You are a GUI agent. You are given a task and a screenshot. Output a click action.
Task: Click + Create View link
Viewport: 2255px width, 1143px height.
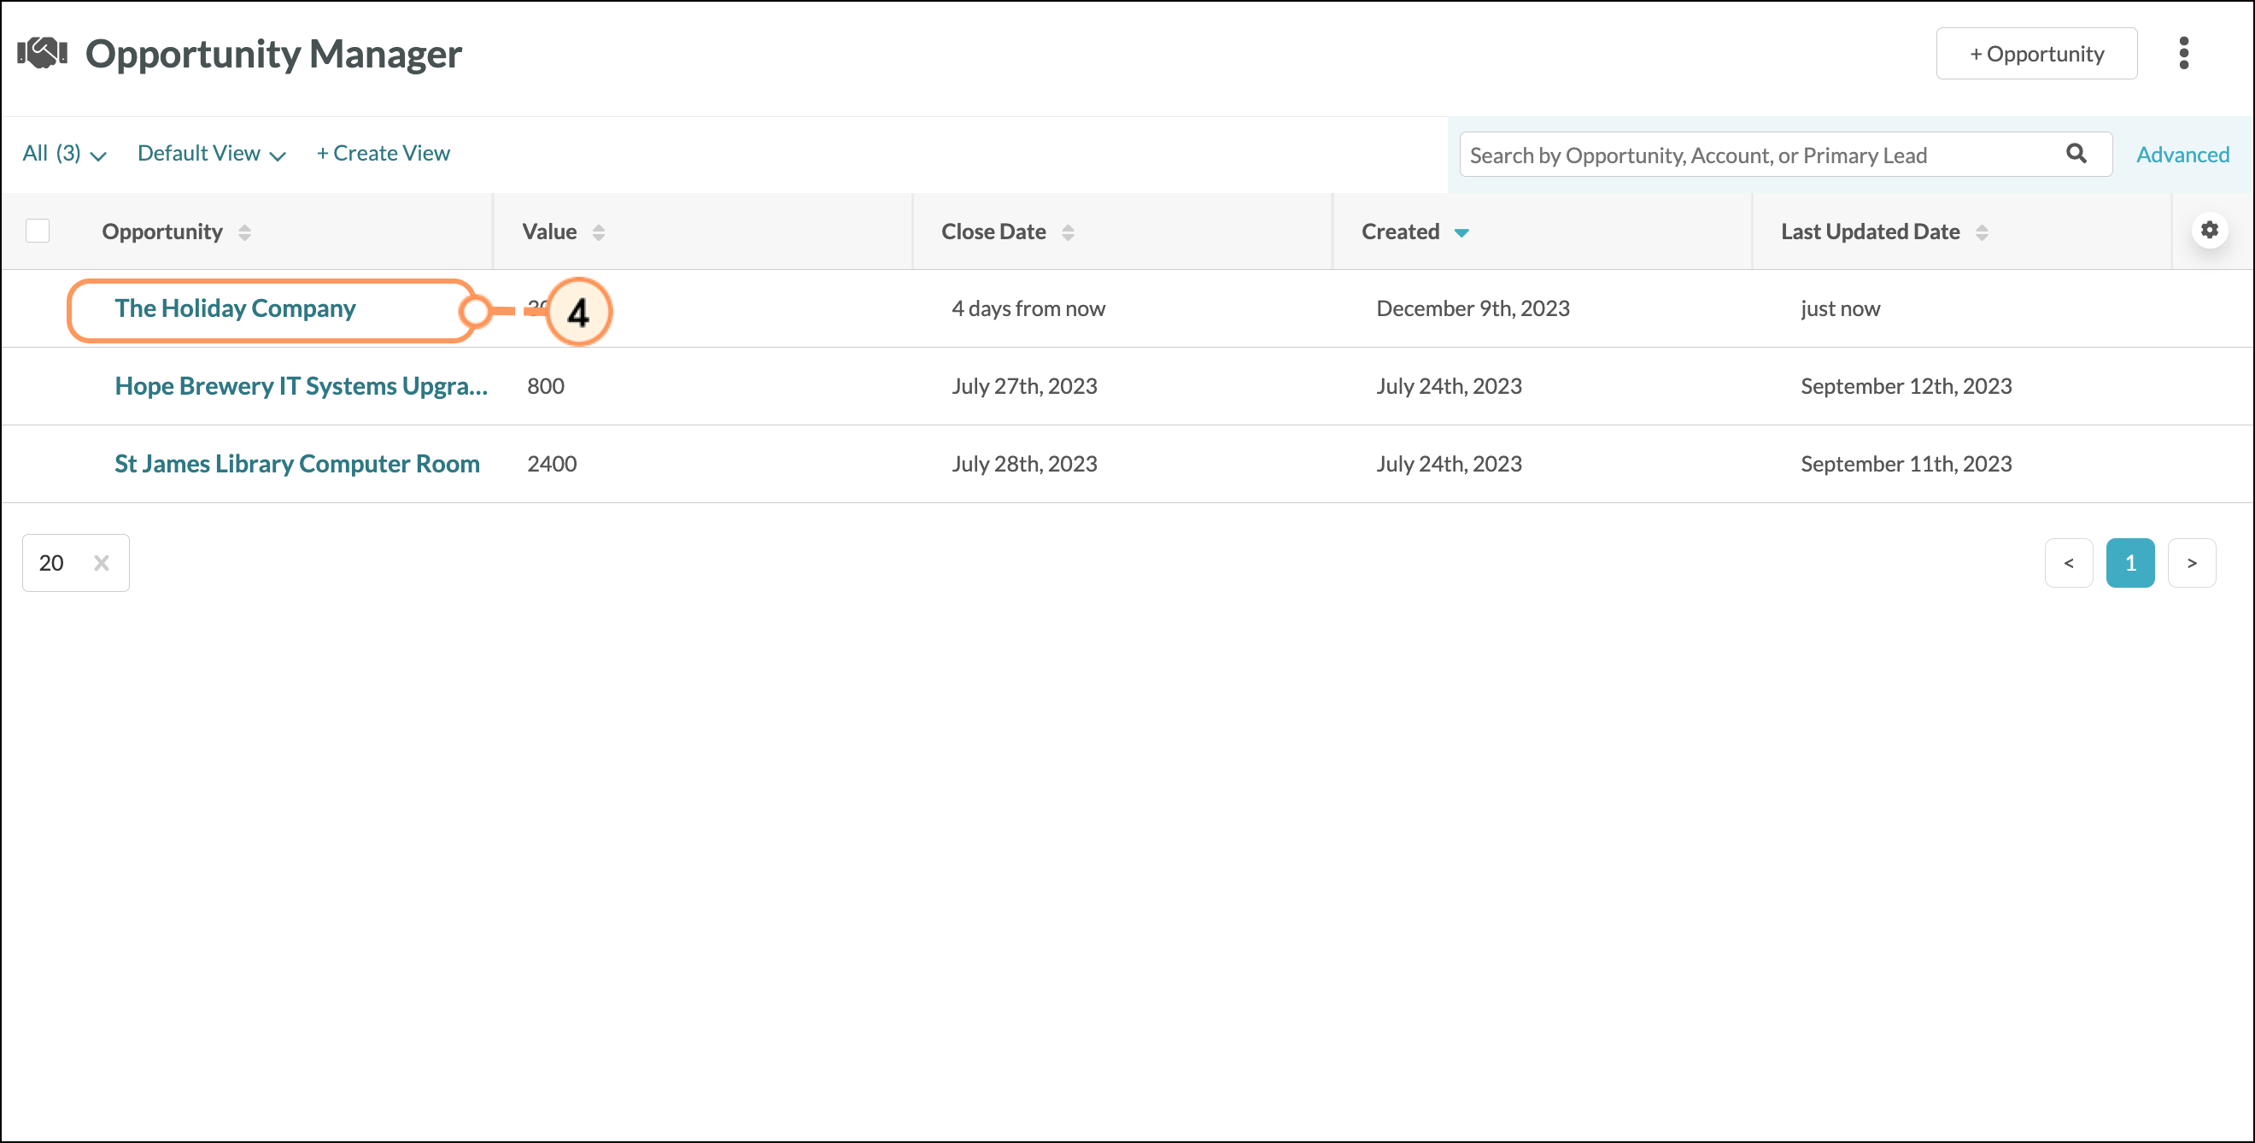[x=384, y=153]
